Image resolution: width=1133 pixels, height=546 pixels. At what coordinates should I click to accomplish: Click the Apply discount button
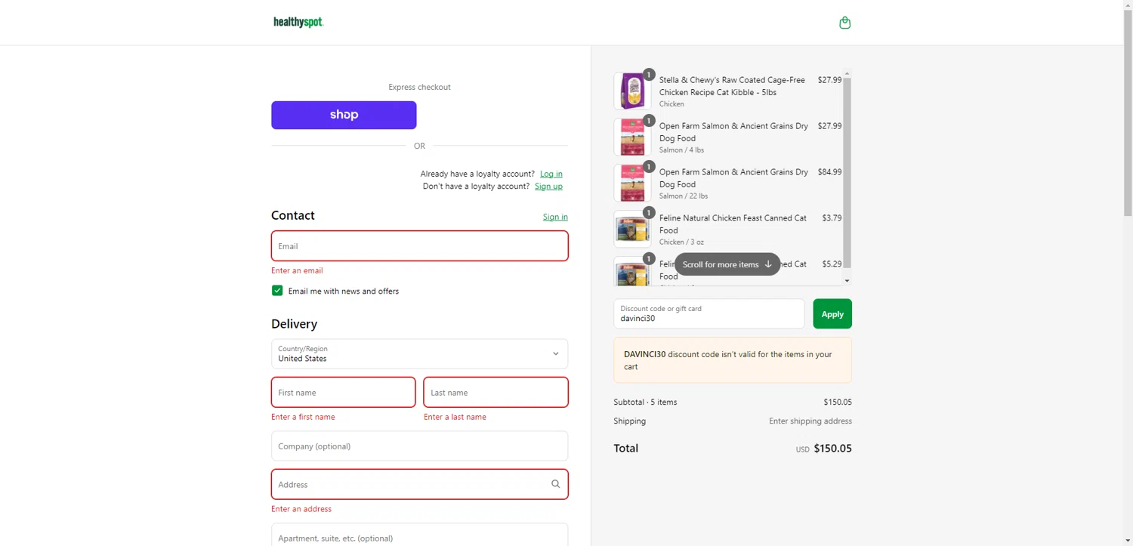[832, 314]
